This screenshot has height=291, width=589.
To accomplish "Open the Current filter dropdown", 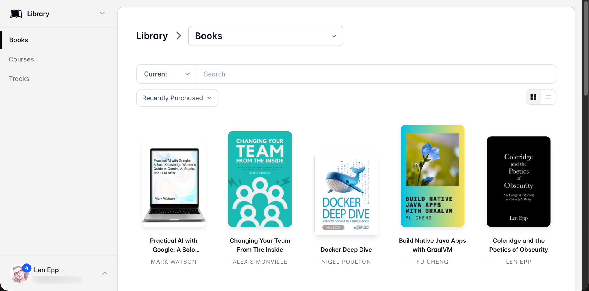I will click(166, 74).
